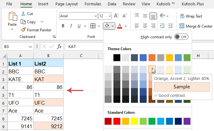Viewport: 214px width, 131px height.
Task: Select cell containing UFC
Action: (x=49, y=103)
